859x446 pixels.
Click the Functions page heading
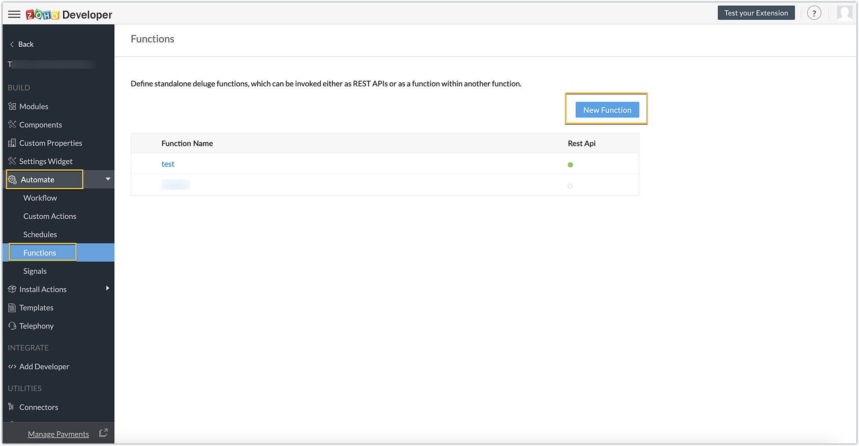(x=152, y=39)
